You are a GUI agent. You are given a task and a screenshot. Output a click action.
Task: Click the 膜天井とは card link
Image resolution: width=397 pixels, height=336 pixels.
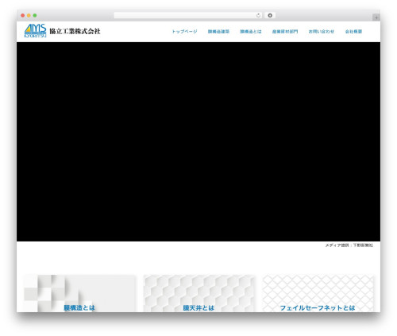pos(198,308)
